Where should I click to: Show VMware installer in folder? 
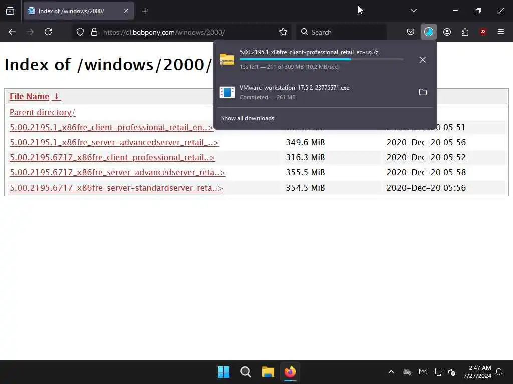[x=423, y=92]
